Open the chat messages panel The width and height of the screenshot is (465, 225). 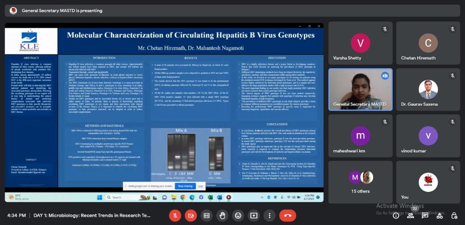[x=425, y=216]
